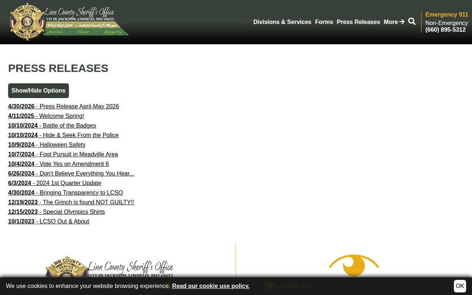Open Don't Believe Everything You Hear release
The height and width of the screenshot is (295, 472).
pyautogui.click(x=71, y=173)
